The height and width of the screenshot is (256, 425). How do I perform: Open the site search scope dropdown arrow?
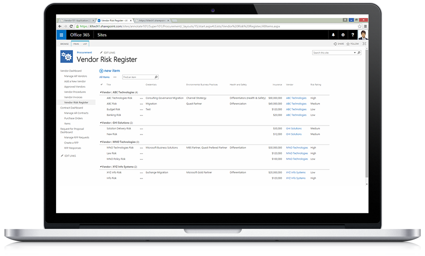(x=354, y=52)
